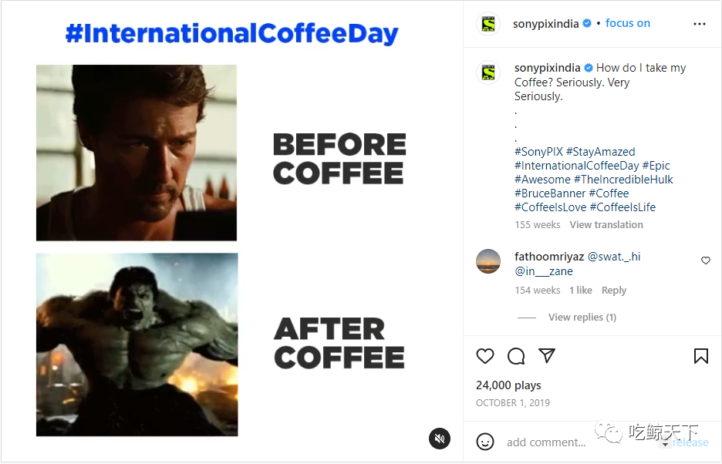722x464 pixels.
Task: Open fathoomriyaz's profile avatar
Action: pyautogui.click(x=488, y=261)
